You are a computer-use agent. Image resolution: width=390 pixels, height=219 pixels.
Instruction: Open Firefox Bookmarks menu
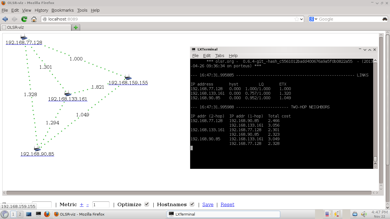point(62,10)
